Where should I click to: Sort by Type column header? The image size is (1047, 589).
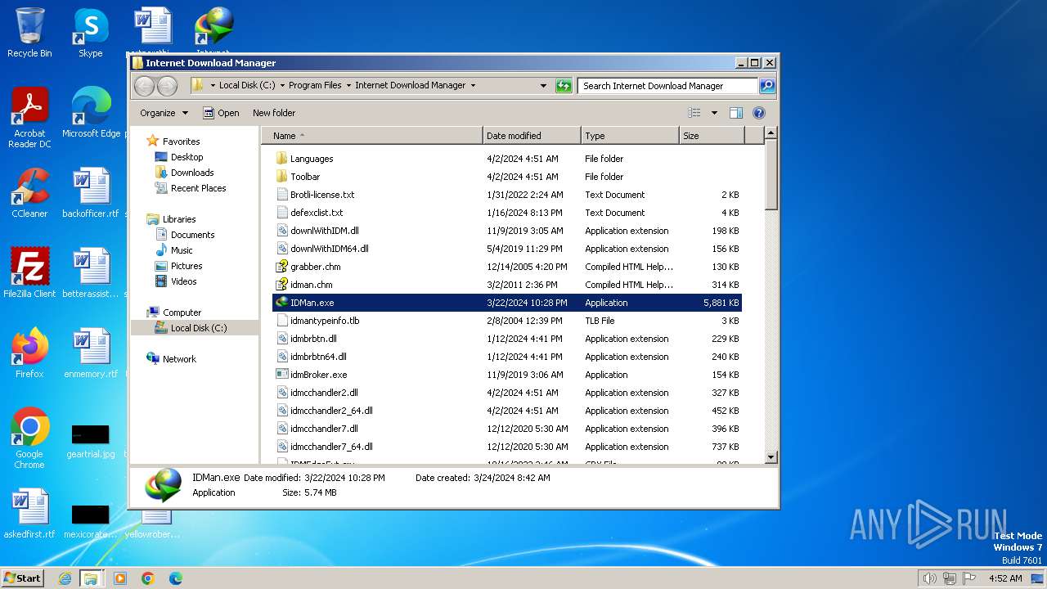pos(630,136)
